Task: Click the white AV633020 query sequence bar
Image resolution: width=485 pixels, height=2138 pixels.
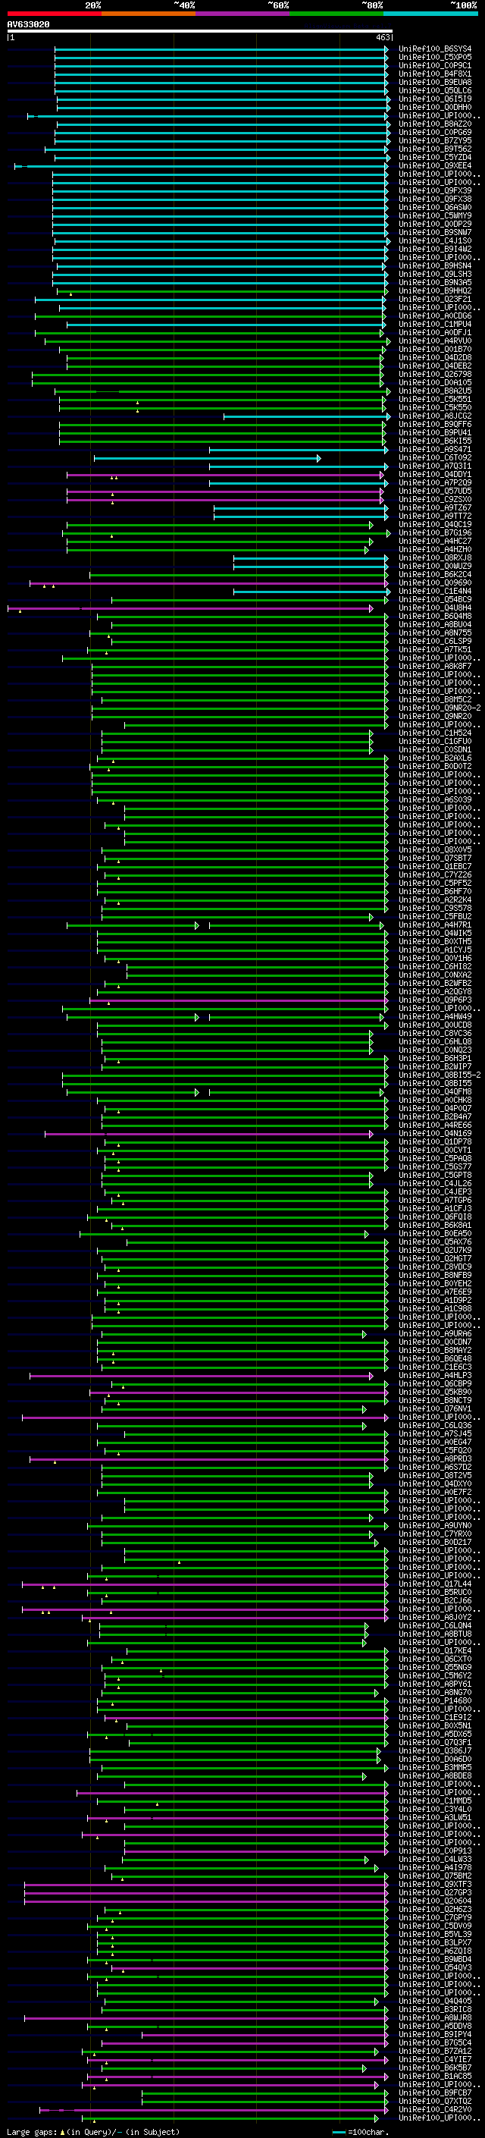Action: 200,30
